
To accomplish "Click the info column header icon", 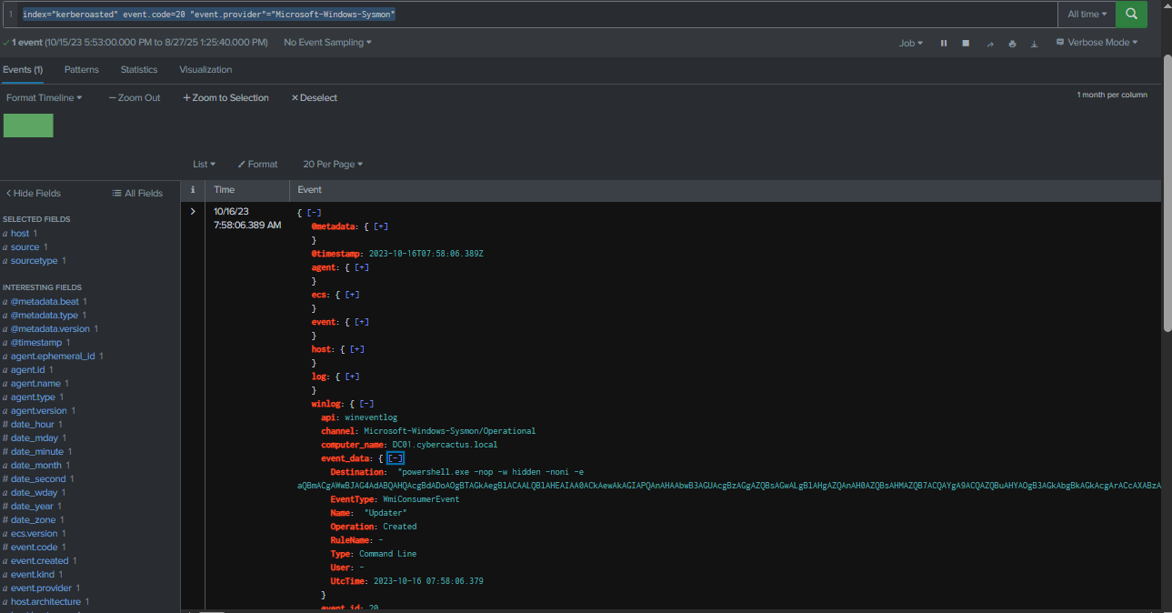I will coord(192,190).
